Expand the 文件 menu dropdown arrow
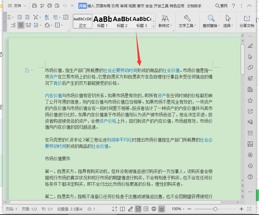This screenshot has height=215, width=259. [x=25, y=6]
